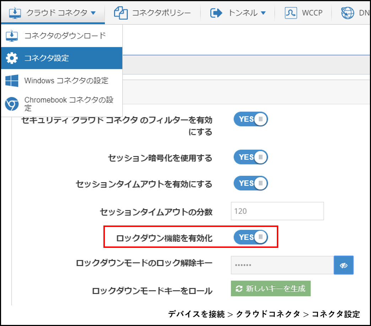
Task: Click the トンネル arrow icon
Action: click(216, 13)
